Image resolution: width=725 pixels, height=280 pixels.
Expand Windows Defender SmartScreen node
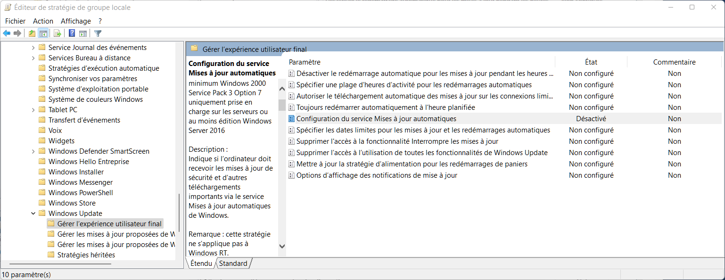click(x=33, y=151)
